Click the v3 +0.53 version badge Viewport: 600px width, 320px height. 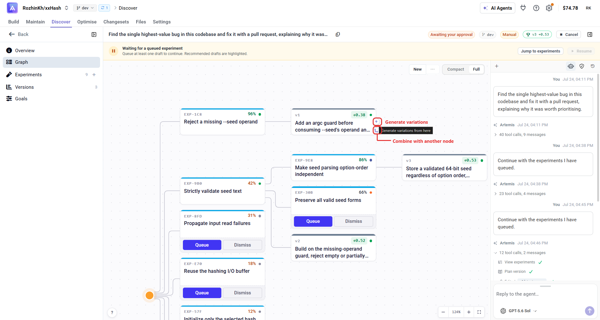(x=537, y=34)
